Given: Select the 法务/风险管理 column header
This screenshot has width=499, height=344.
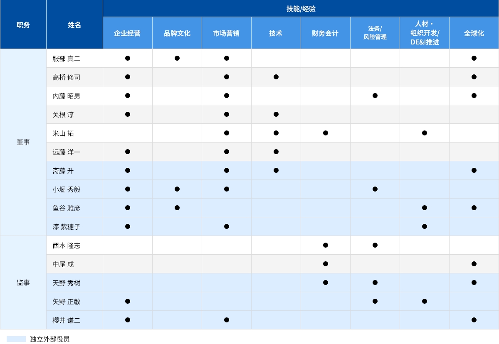Looking at the screenshot, I should pyautogui.click(x=375, y=33).
